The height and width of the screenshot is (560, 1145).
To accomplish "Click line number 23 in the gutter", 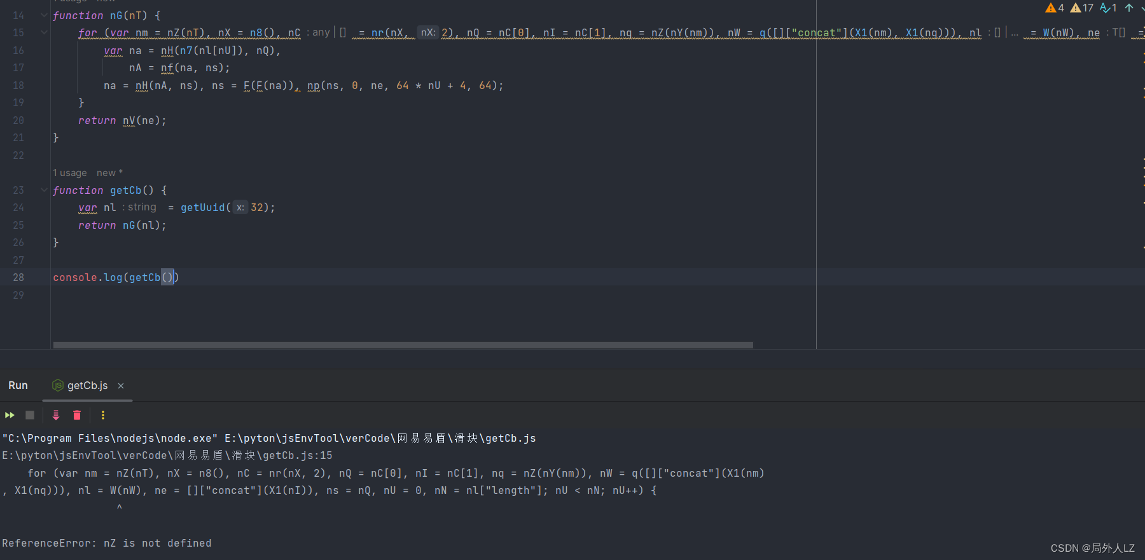I will coord(18,190).
